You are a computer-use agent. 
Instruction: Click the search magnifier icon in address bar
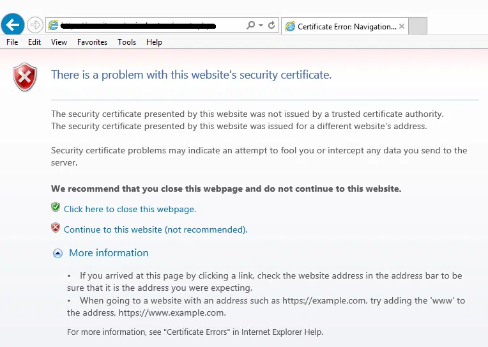(251, 26)
